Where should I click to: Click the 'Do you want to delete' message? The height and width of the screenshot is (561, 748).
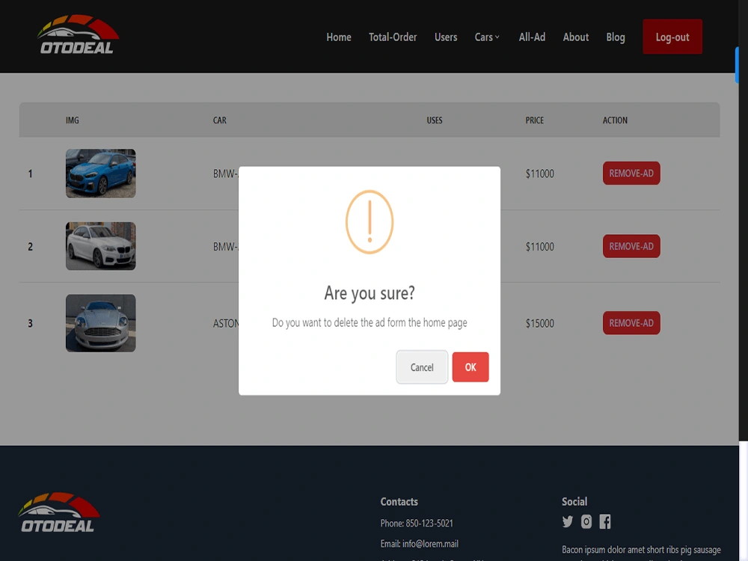tap(370, 322)
